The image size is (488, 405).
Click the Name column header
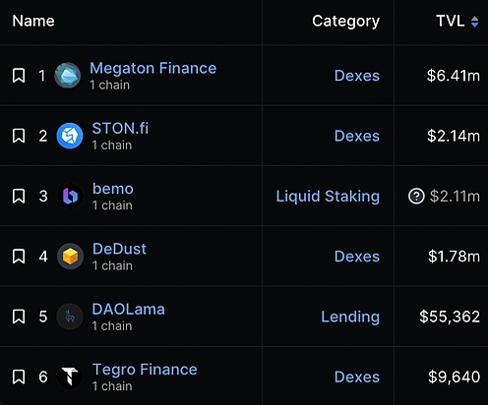pyautogui.click(x=33, y=21)
